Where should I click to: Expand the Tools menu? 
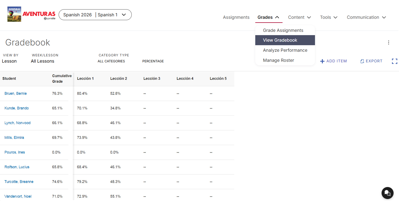(329, 17)
